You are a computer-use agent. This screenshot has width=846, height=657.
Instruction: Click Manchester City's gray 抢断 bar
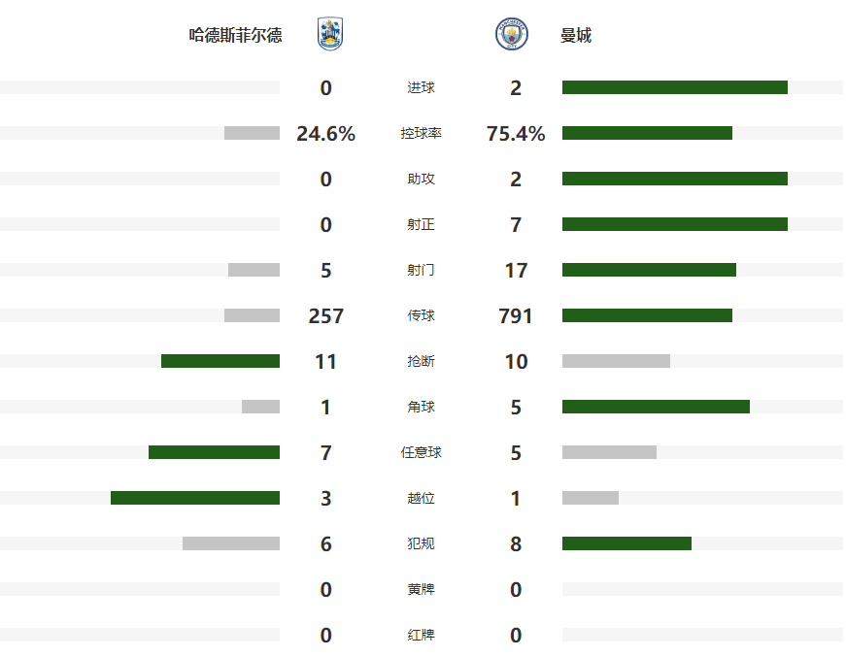[616, 361]
